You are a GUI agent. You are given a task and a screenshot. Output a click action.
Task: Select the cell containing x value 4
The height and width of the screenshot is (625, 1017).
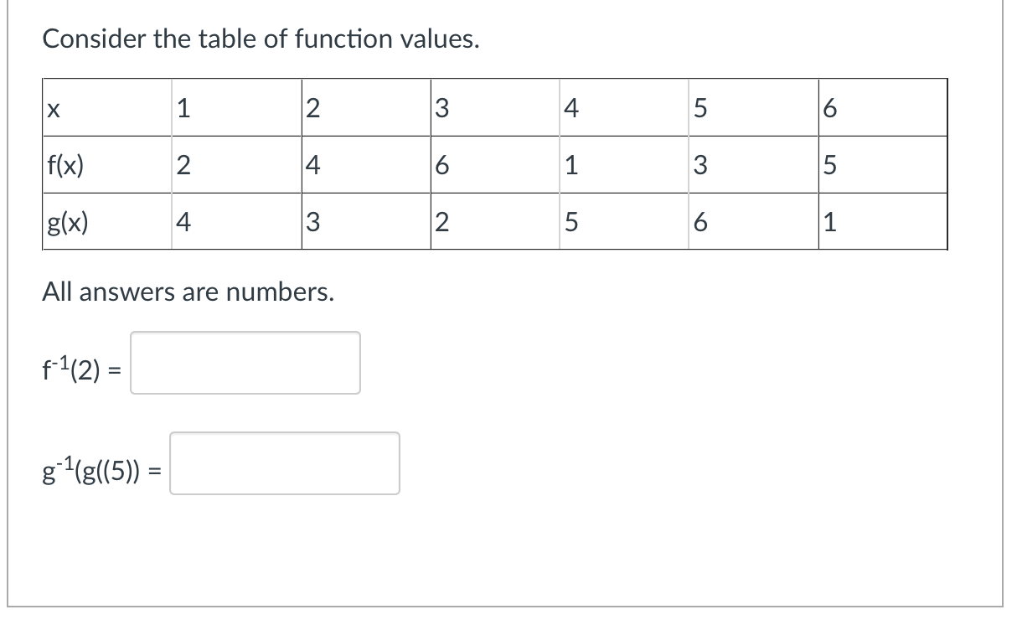point(622,108)
